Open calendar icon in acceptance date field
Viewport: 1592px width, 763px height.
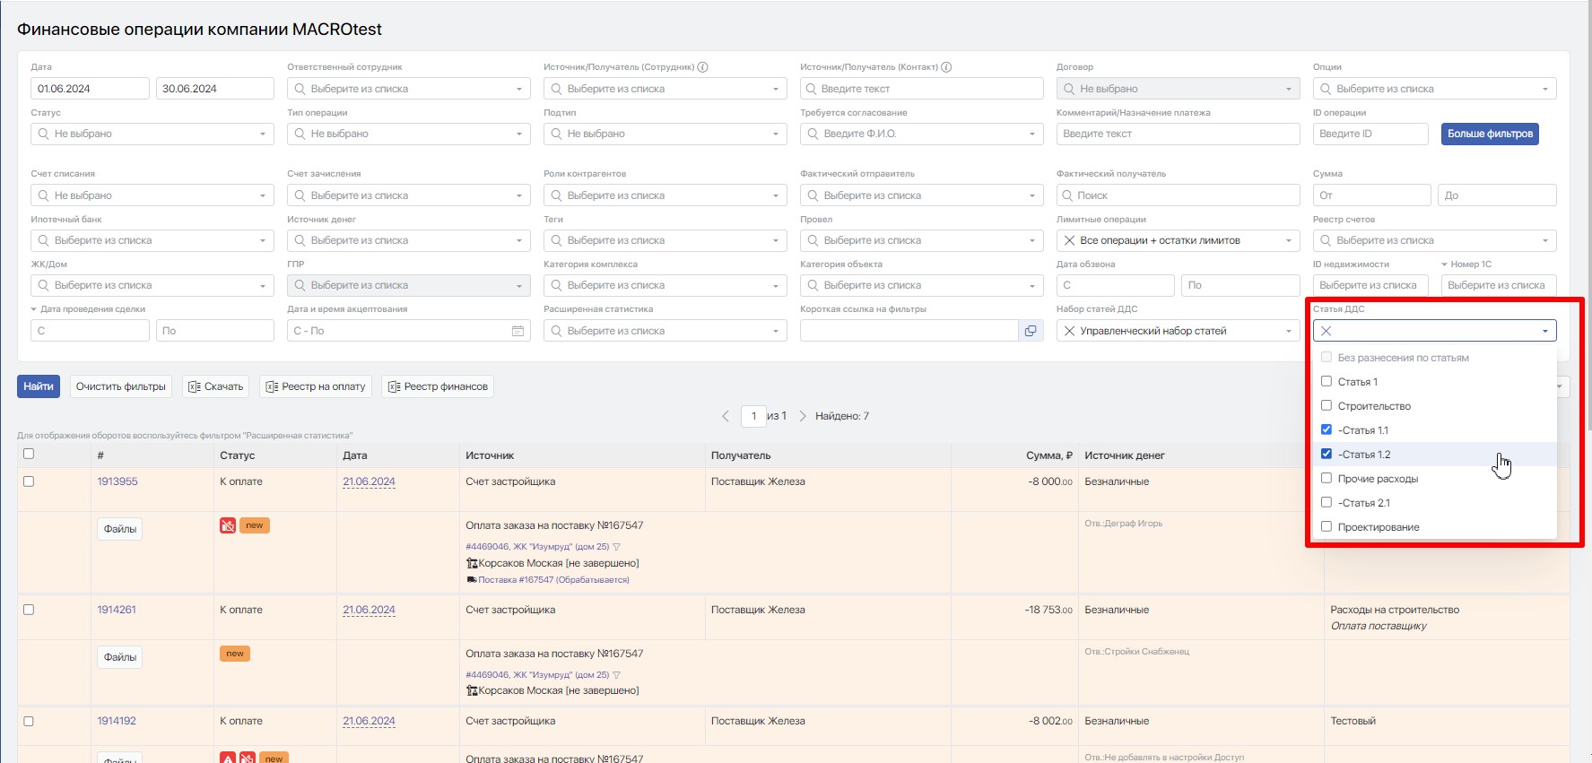click(x=518, y=331)
